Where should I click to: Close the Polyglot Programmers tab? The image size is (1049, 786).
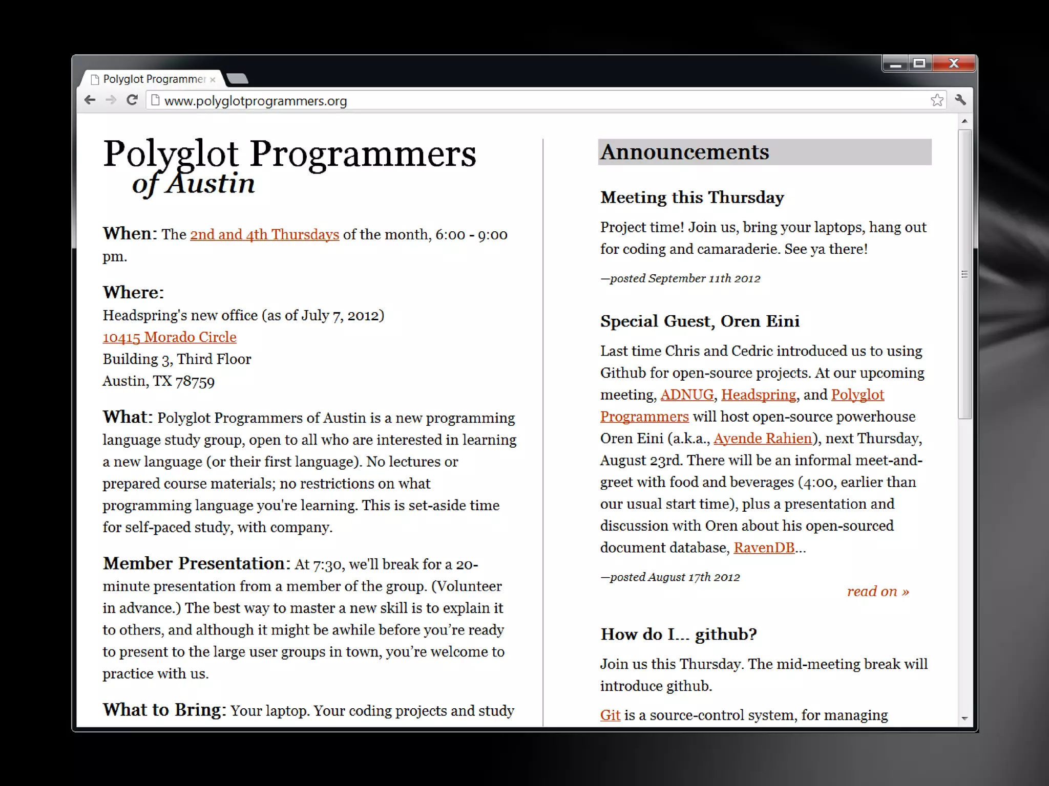[x=213, y=80]
